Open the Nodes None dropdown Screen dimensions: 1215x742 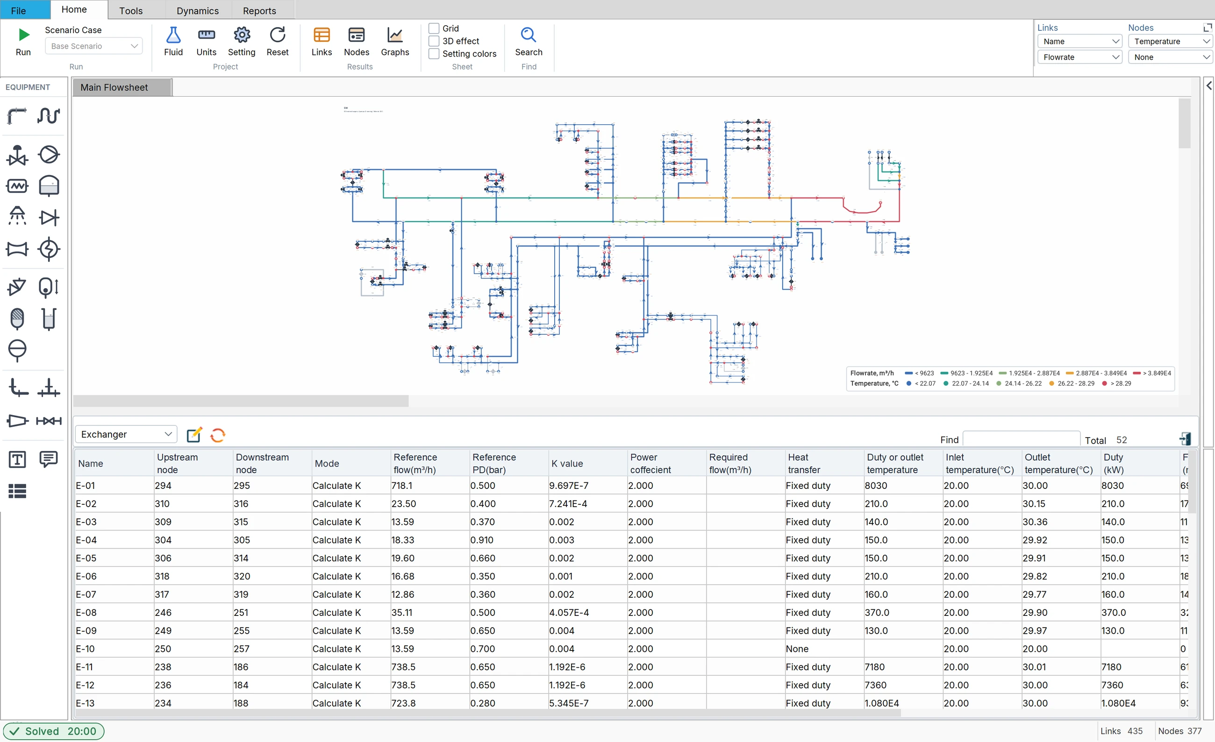coord(1170,57)
